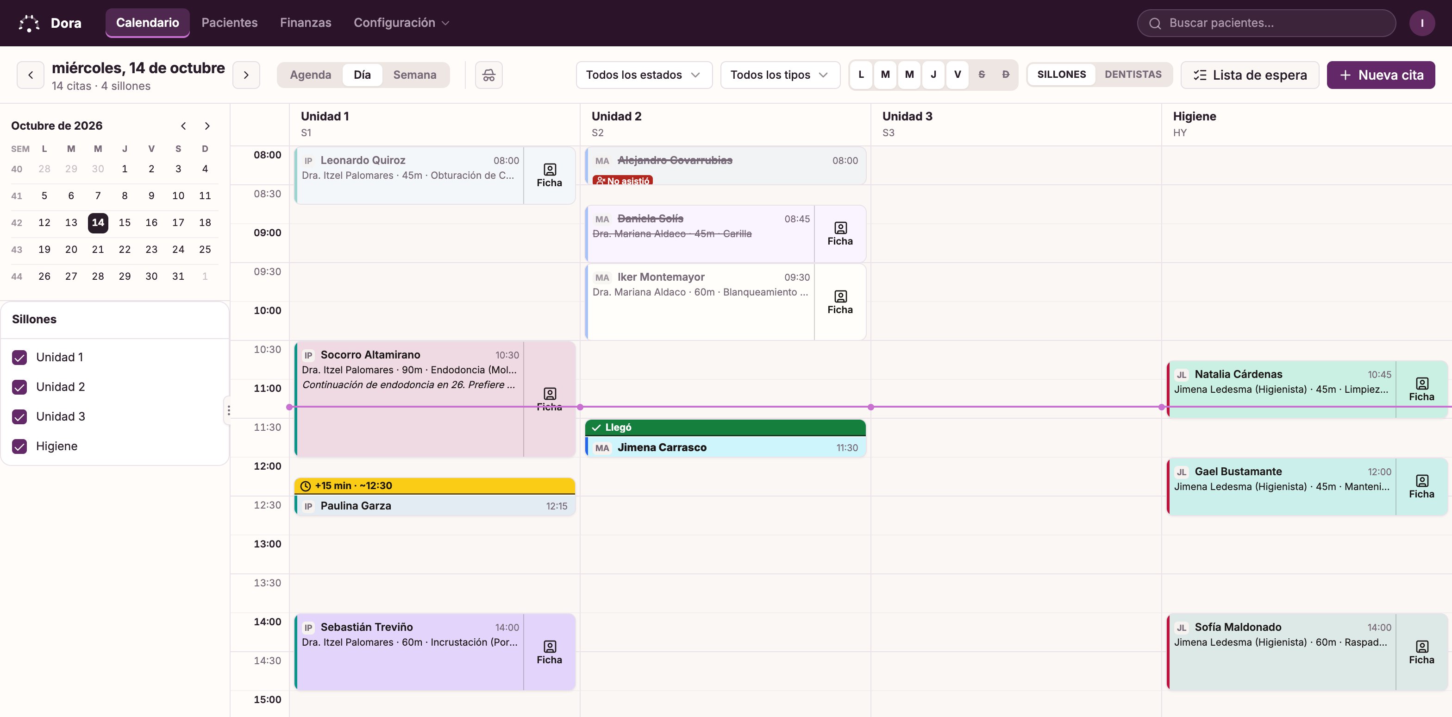1452x717 pixels.
Task: Open Todos los tipos dropdown
Action: point(780,75)
